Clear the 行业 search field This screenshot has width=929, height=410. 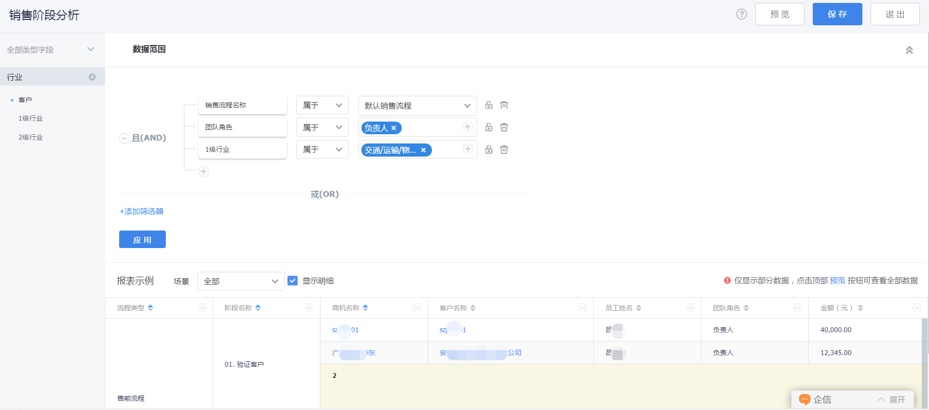[92, 77]
